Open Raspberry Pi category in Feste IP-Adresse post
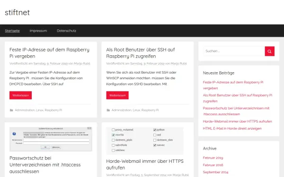284x177 pixels. click(53, 110)
